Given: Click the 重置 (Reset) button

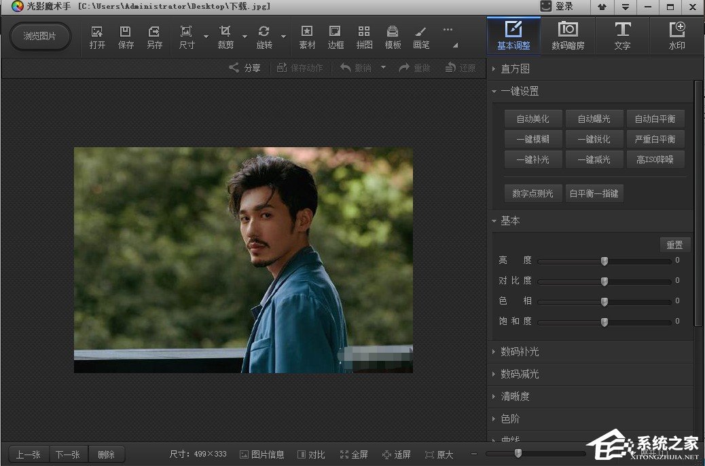Looking at the screenshot, I should (674, 245).
